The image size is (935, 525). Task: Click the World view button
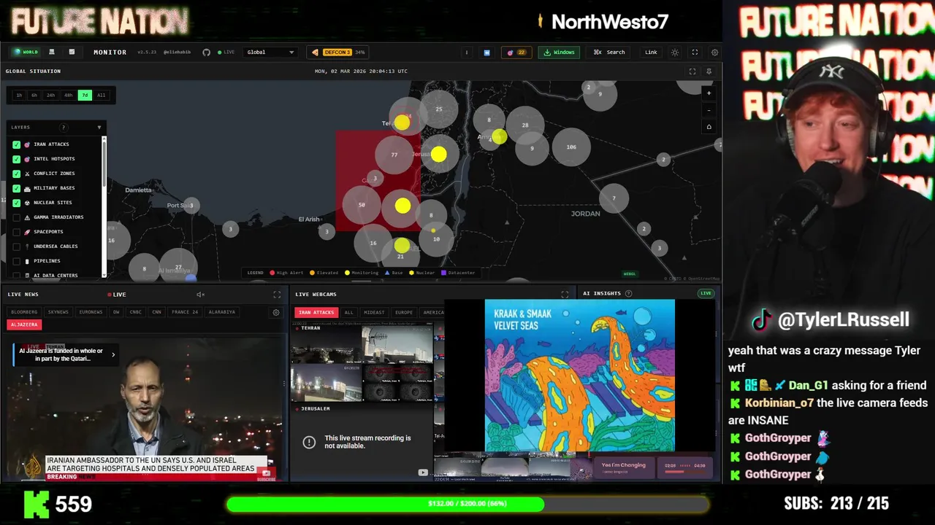(26, 52)
